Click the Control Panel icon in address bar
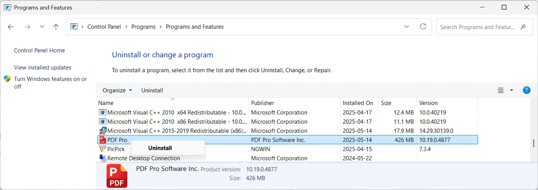Screen dimensions: 538x190 pos(74,27)
